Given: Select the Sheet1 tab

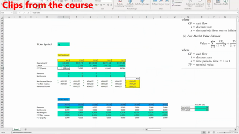Looking at the screenshot, I should point(16,129).
